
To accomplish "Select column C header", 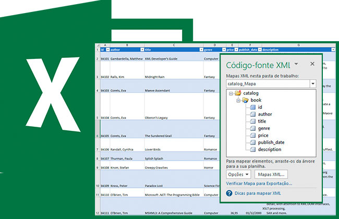I will [x=174, y=45].
